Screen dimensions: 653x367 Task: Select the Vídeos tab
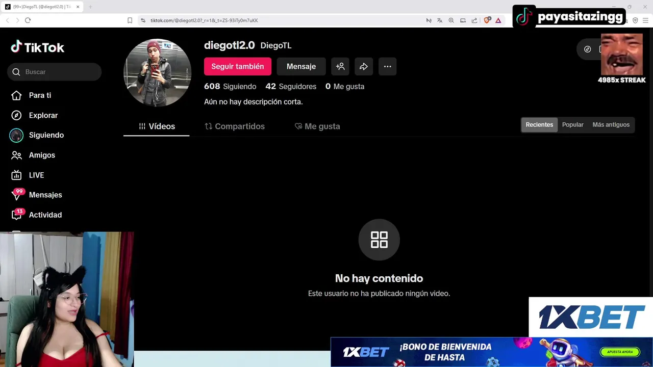coord(157,126)
